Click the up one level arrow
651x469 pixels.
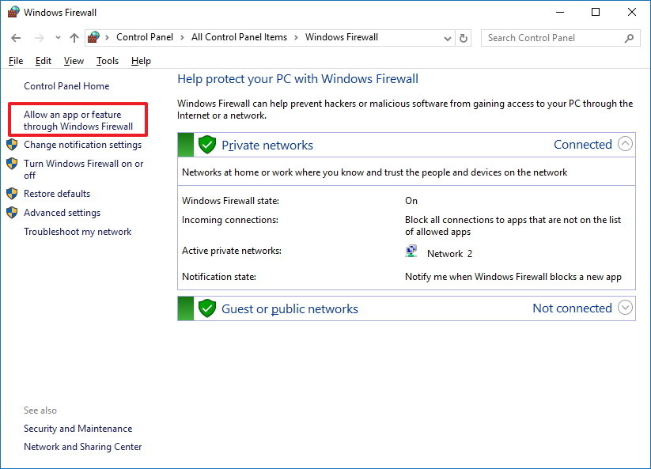click(74, 37)
